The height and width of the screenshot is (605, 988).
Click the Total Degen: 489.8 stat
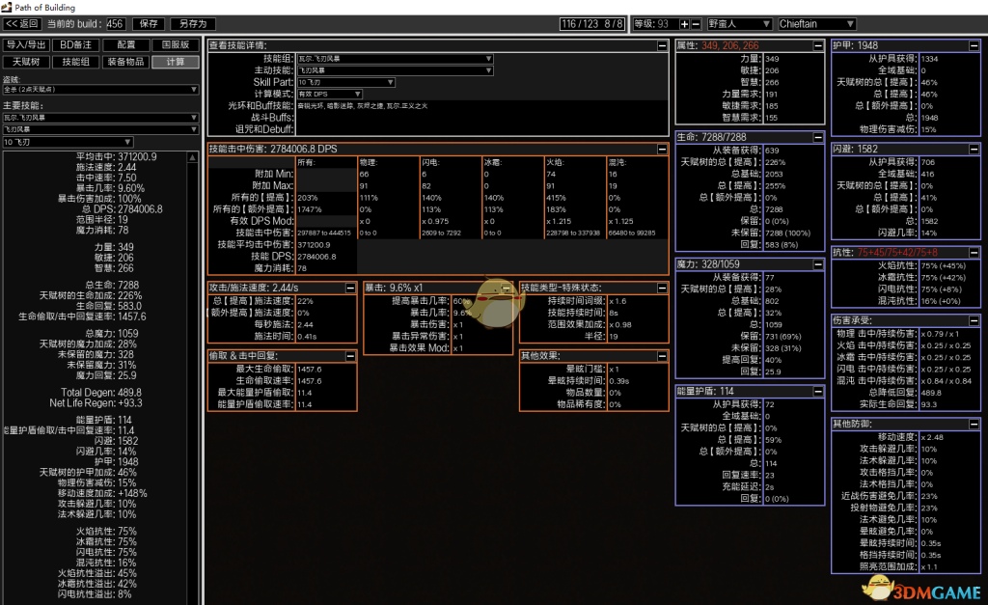[100, 392]
